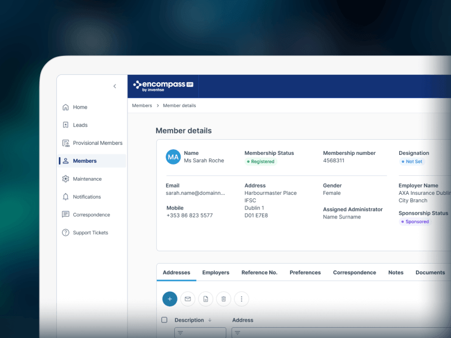The image size is (451, 338).
Task: Click the envelope email icon in toolbar
Action: click(188, 299)
